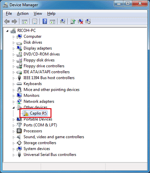Click the Device Manager title bar icon
This screenshot has width=150, height=173.
point(6,5)
